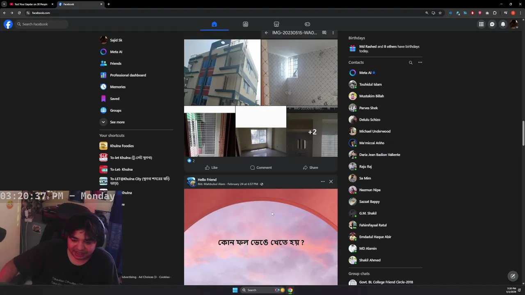525x295 pixels.
Task: Open account profile picture menu
Action: (514, 24)
